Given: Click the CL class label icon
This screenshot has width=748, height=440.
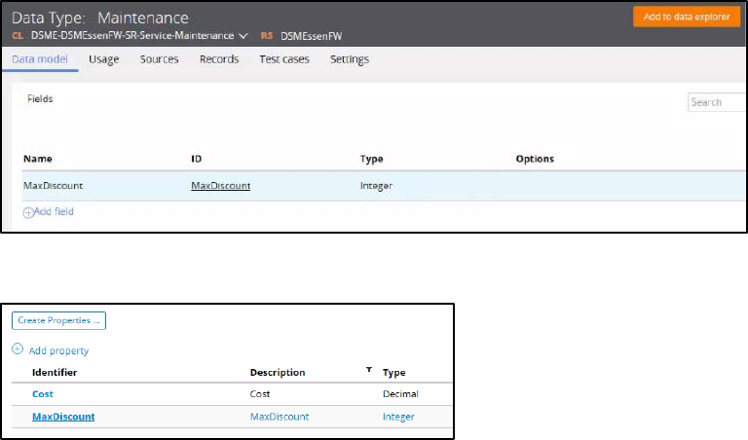Looking at the screenshot, I should click(x=16, y=36).
